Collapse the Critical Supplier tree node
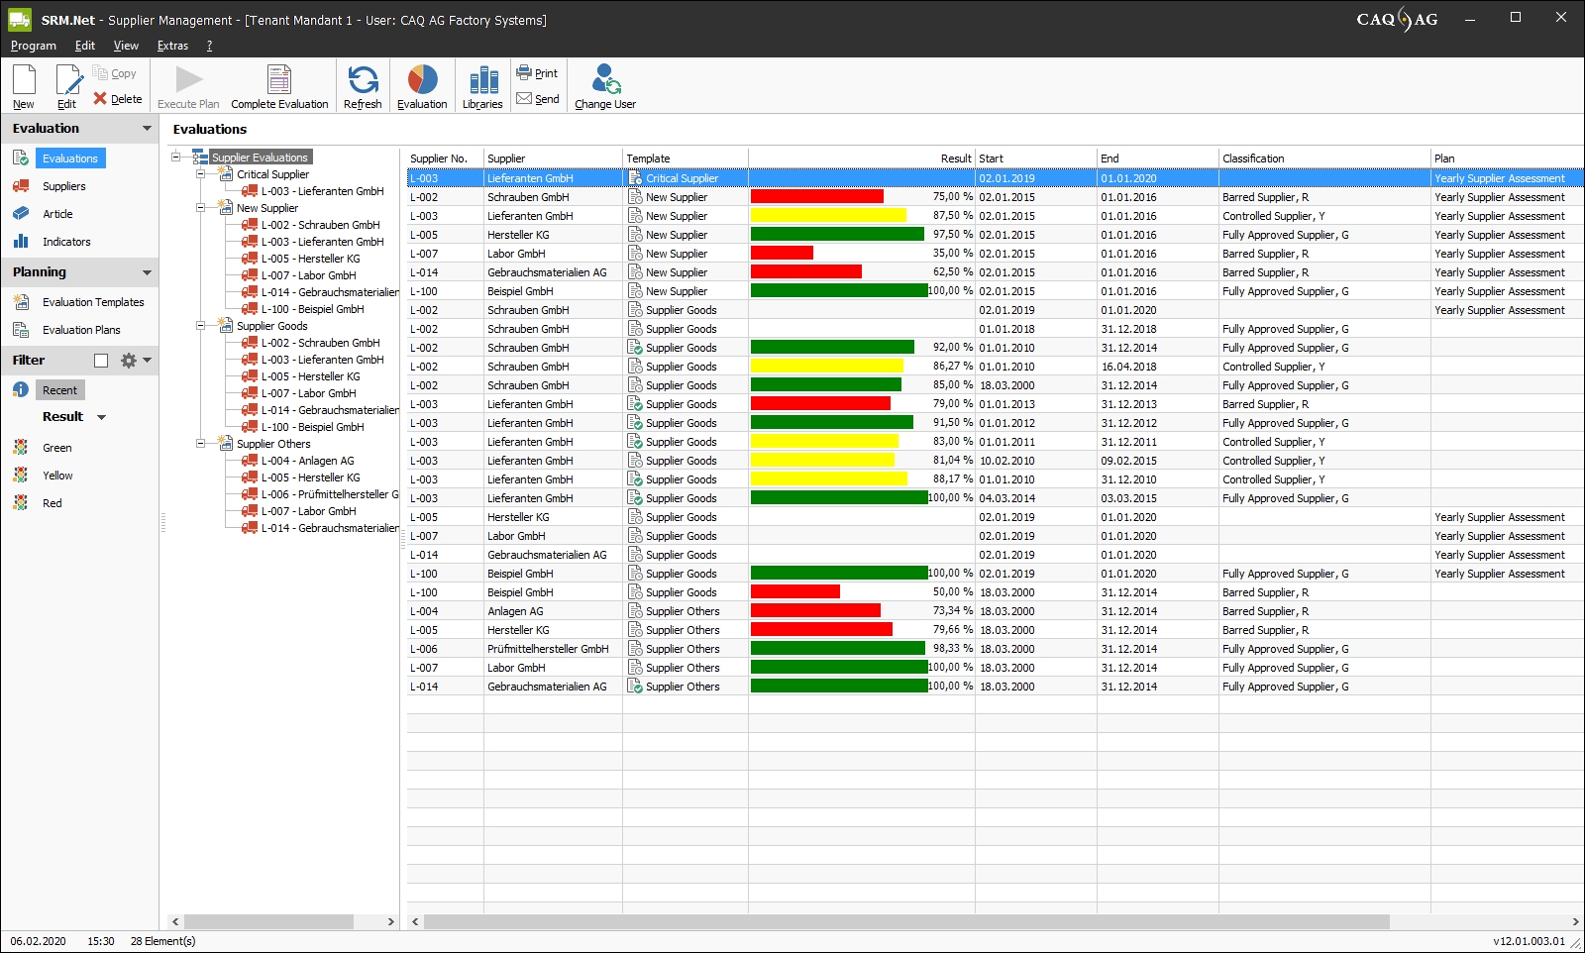1585x953 pixels. (x=201, y=174)
